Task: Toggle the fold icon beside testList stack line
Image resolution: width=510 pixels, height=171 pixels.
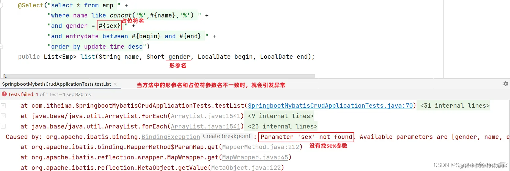Action: pos(3,106)
